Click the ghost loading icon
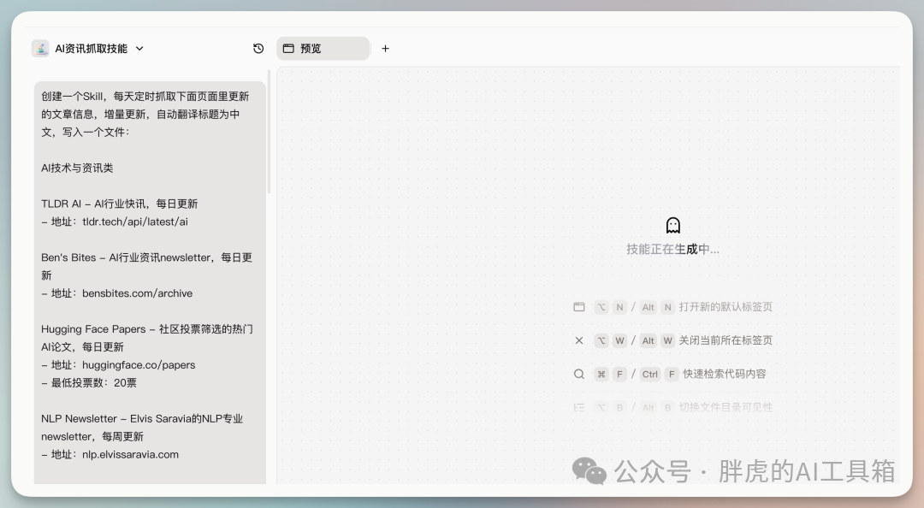924x508 pixels. click(673, 224)
